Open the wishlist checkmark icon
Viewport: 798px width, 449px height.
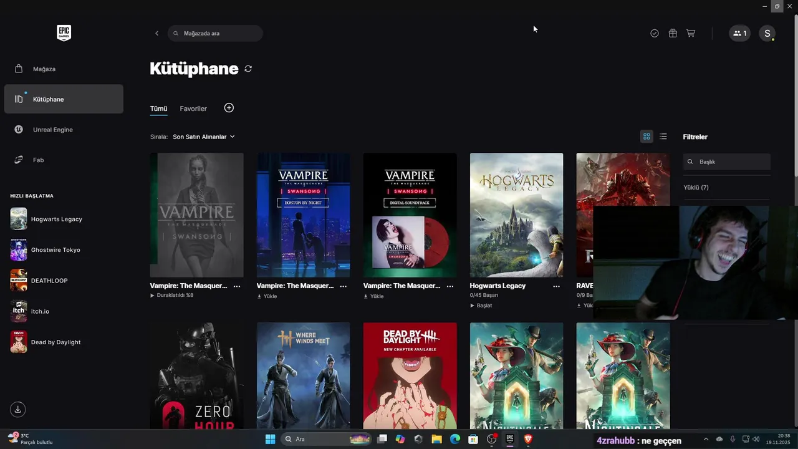[x=655, y=33]
